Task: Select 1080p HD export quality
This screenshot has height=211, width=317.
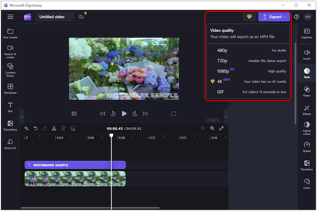Action: click(x=248, y=71)
